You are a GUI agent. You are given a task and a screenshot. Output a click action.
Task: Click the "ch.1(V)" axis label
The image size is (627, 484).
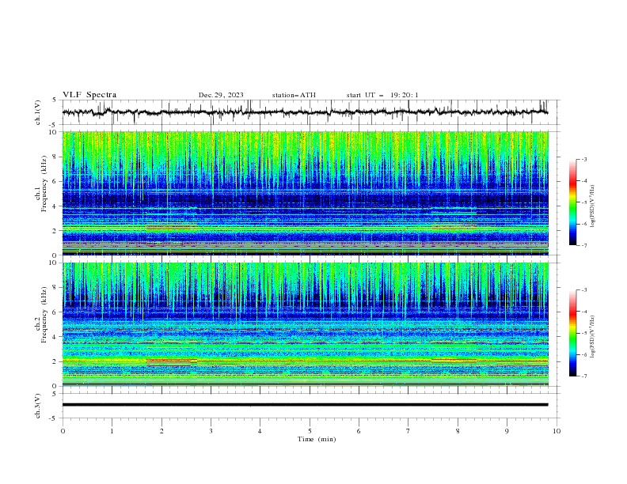pyautogui.click(x=38, y=112)
